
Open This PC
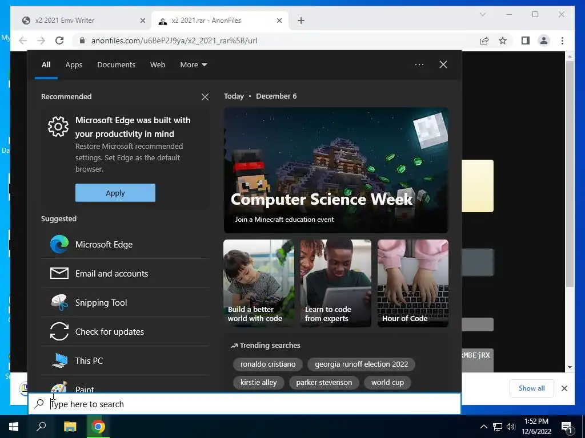click(x=126, y=360)
